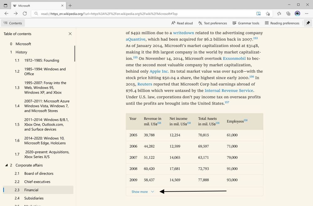
Task: Exit Immersive Reader using address bar icon
Action: [258, 13]
